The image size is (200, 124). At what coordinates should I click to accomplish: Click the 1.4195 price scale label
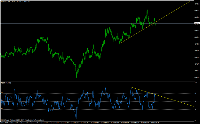[x=197, y=51]
